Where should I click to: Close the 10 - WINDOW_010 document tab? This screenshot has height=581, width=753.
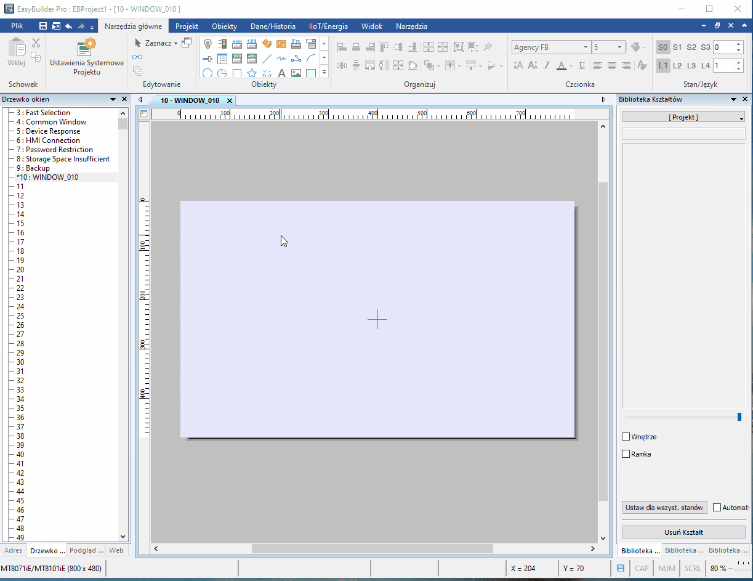pos(230,100)
